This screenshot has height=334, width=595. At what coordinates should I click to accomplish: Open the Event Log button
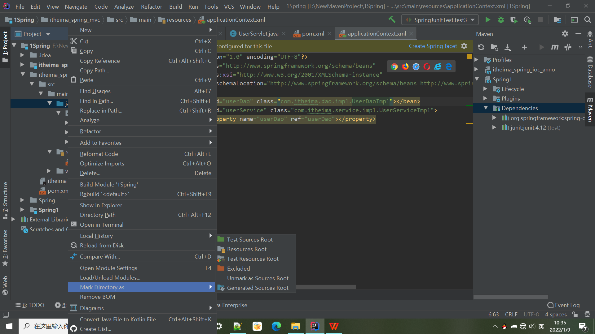(x=563, y=305)
